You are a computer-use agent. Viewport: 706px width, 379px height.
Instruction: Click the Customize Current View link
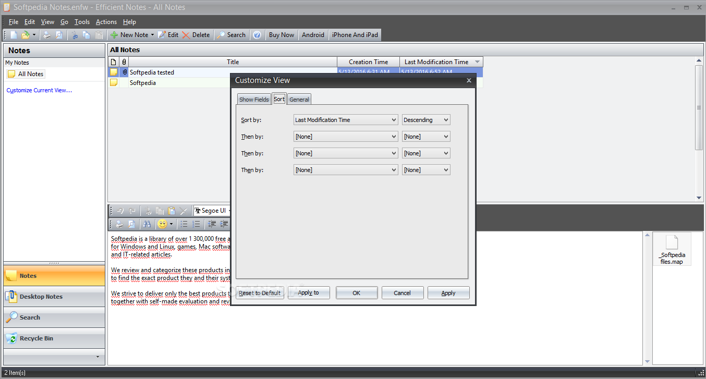coord(39,90)
